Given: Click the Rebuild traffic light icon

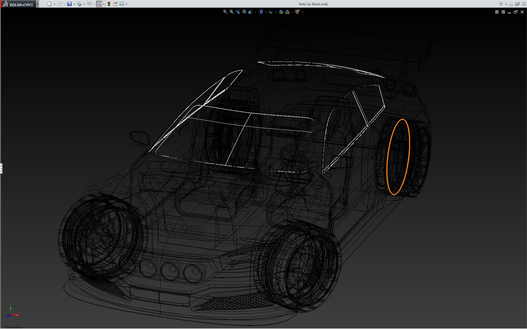Looking at the screenshot, I should 109,4.
